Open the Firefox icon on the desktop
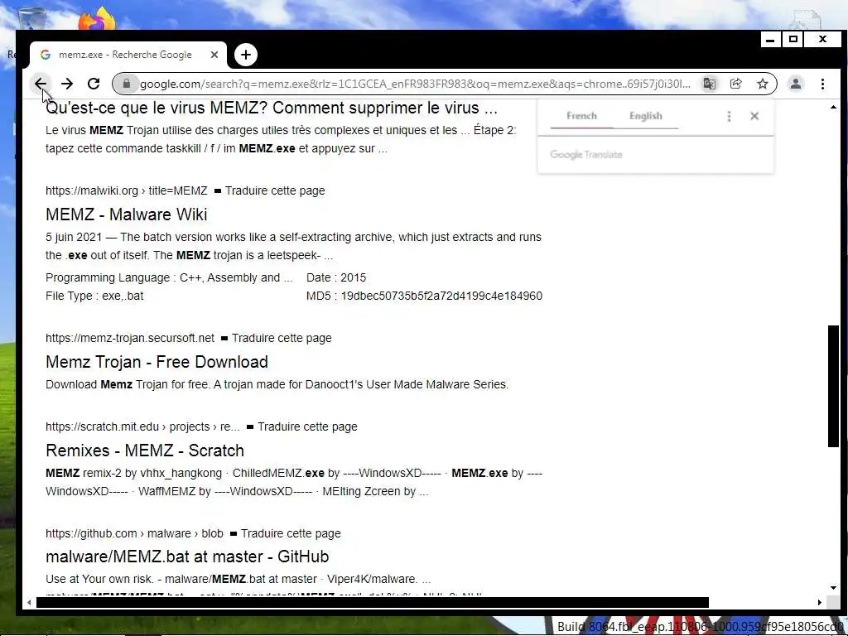Screen dimensions: 848x636 click(97, 19)
